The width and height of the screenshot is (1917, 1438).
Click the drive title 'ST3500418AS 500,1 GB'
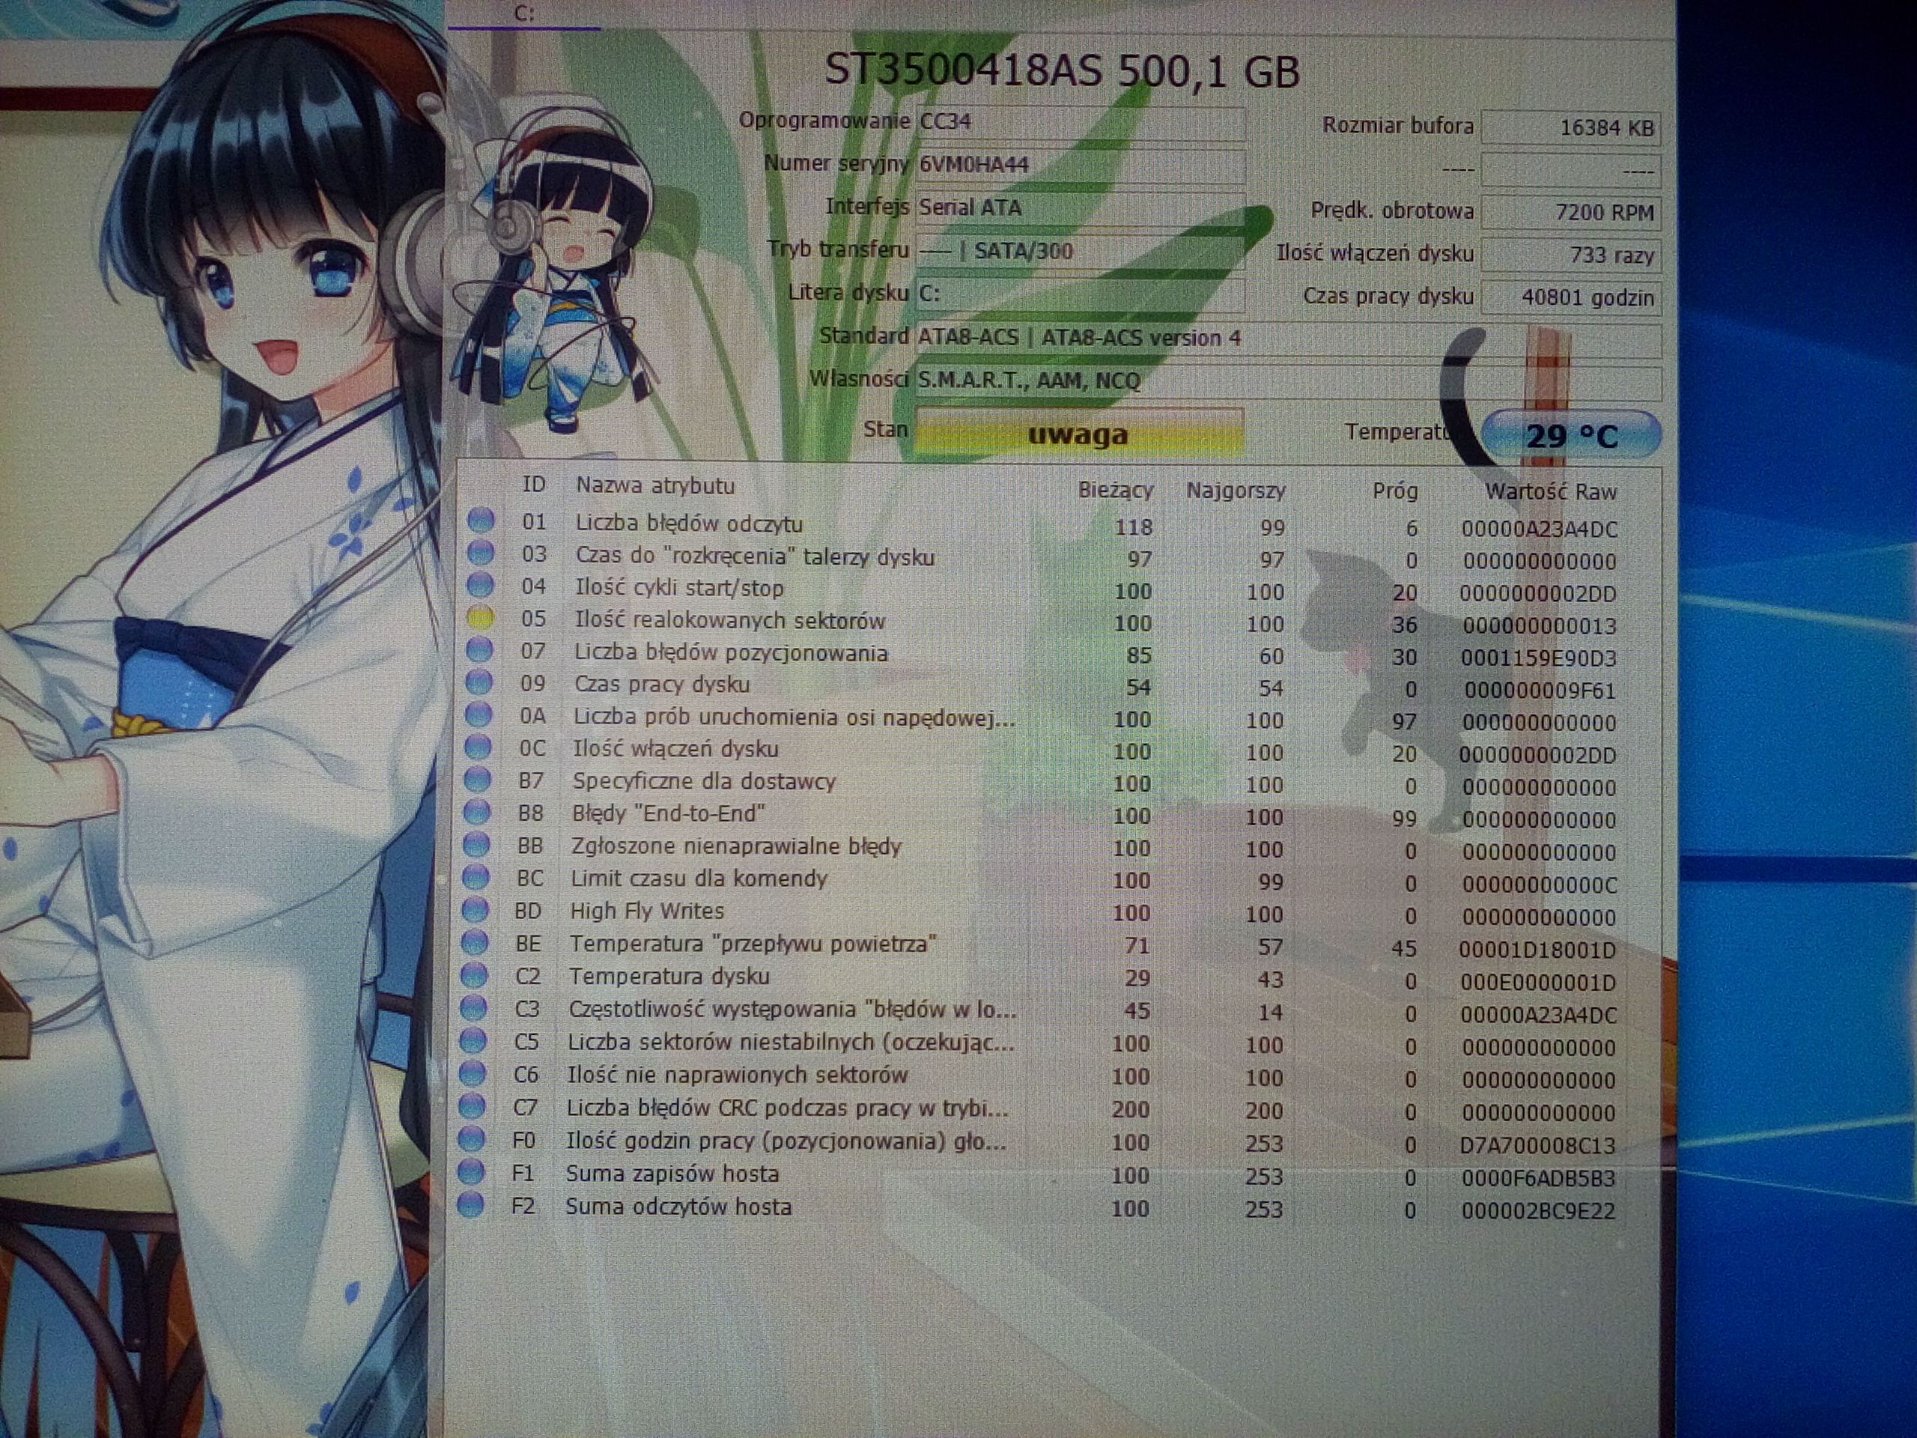coord(1062,70)
